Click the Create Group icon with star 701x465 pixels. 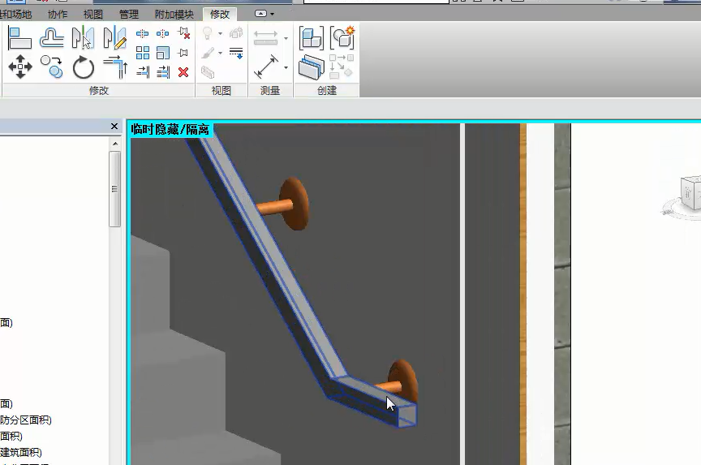[x=342, y=37]
